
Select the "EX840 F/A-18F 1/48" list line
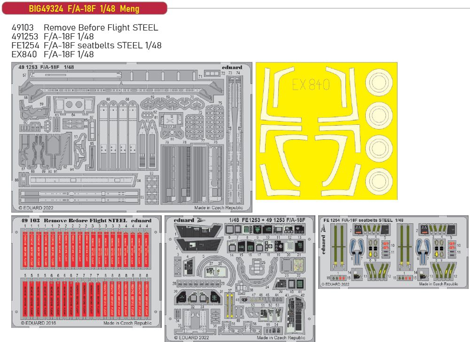53,54
